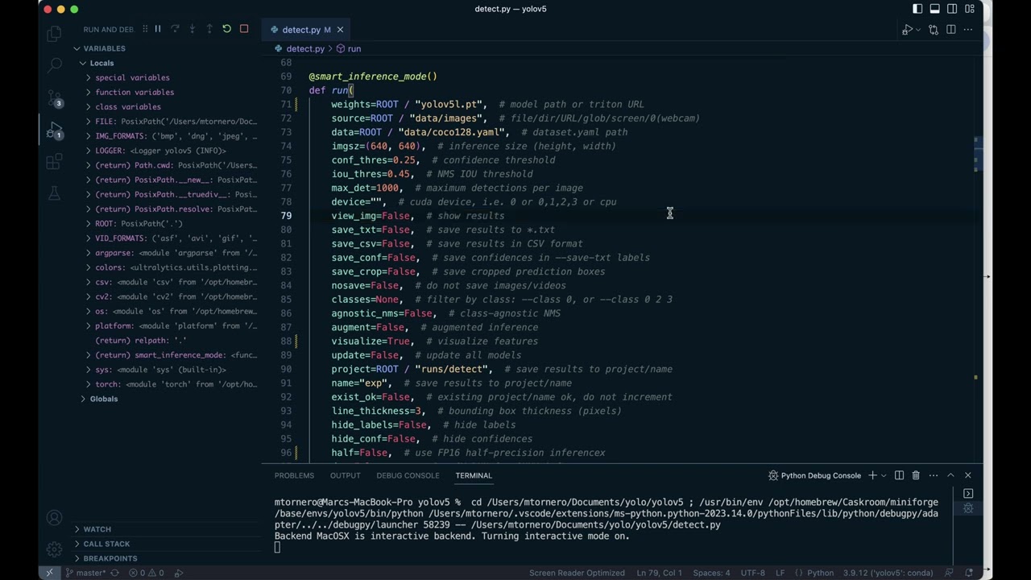Open terminal panel More Actions ellipsis

934,475
